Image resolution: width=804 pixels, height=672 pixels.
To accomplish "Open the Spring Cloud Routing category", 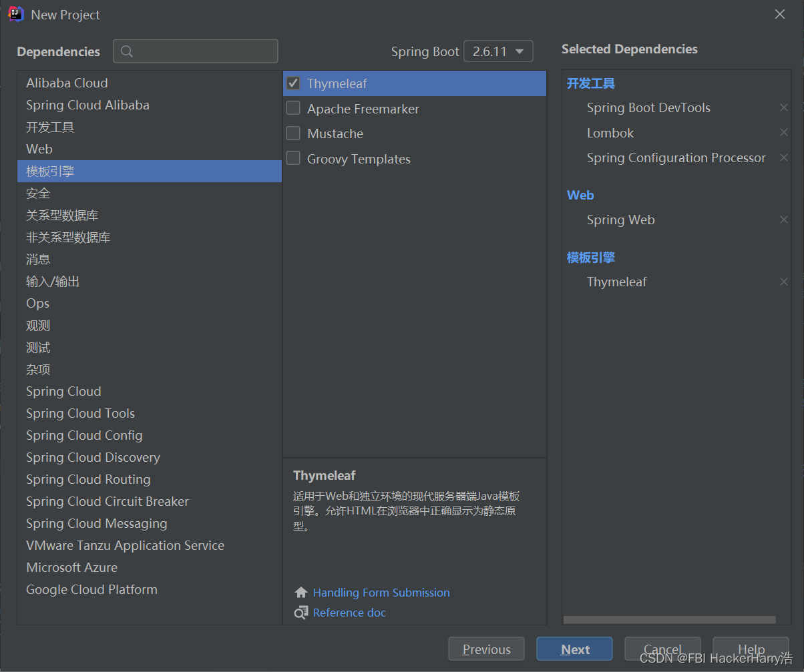I will (150, 479).
